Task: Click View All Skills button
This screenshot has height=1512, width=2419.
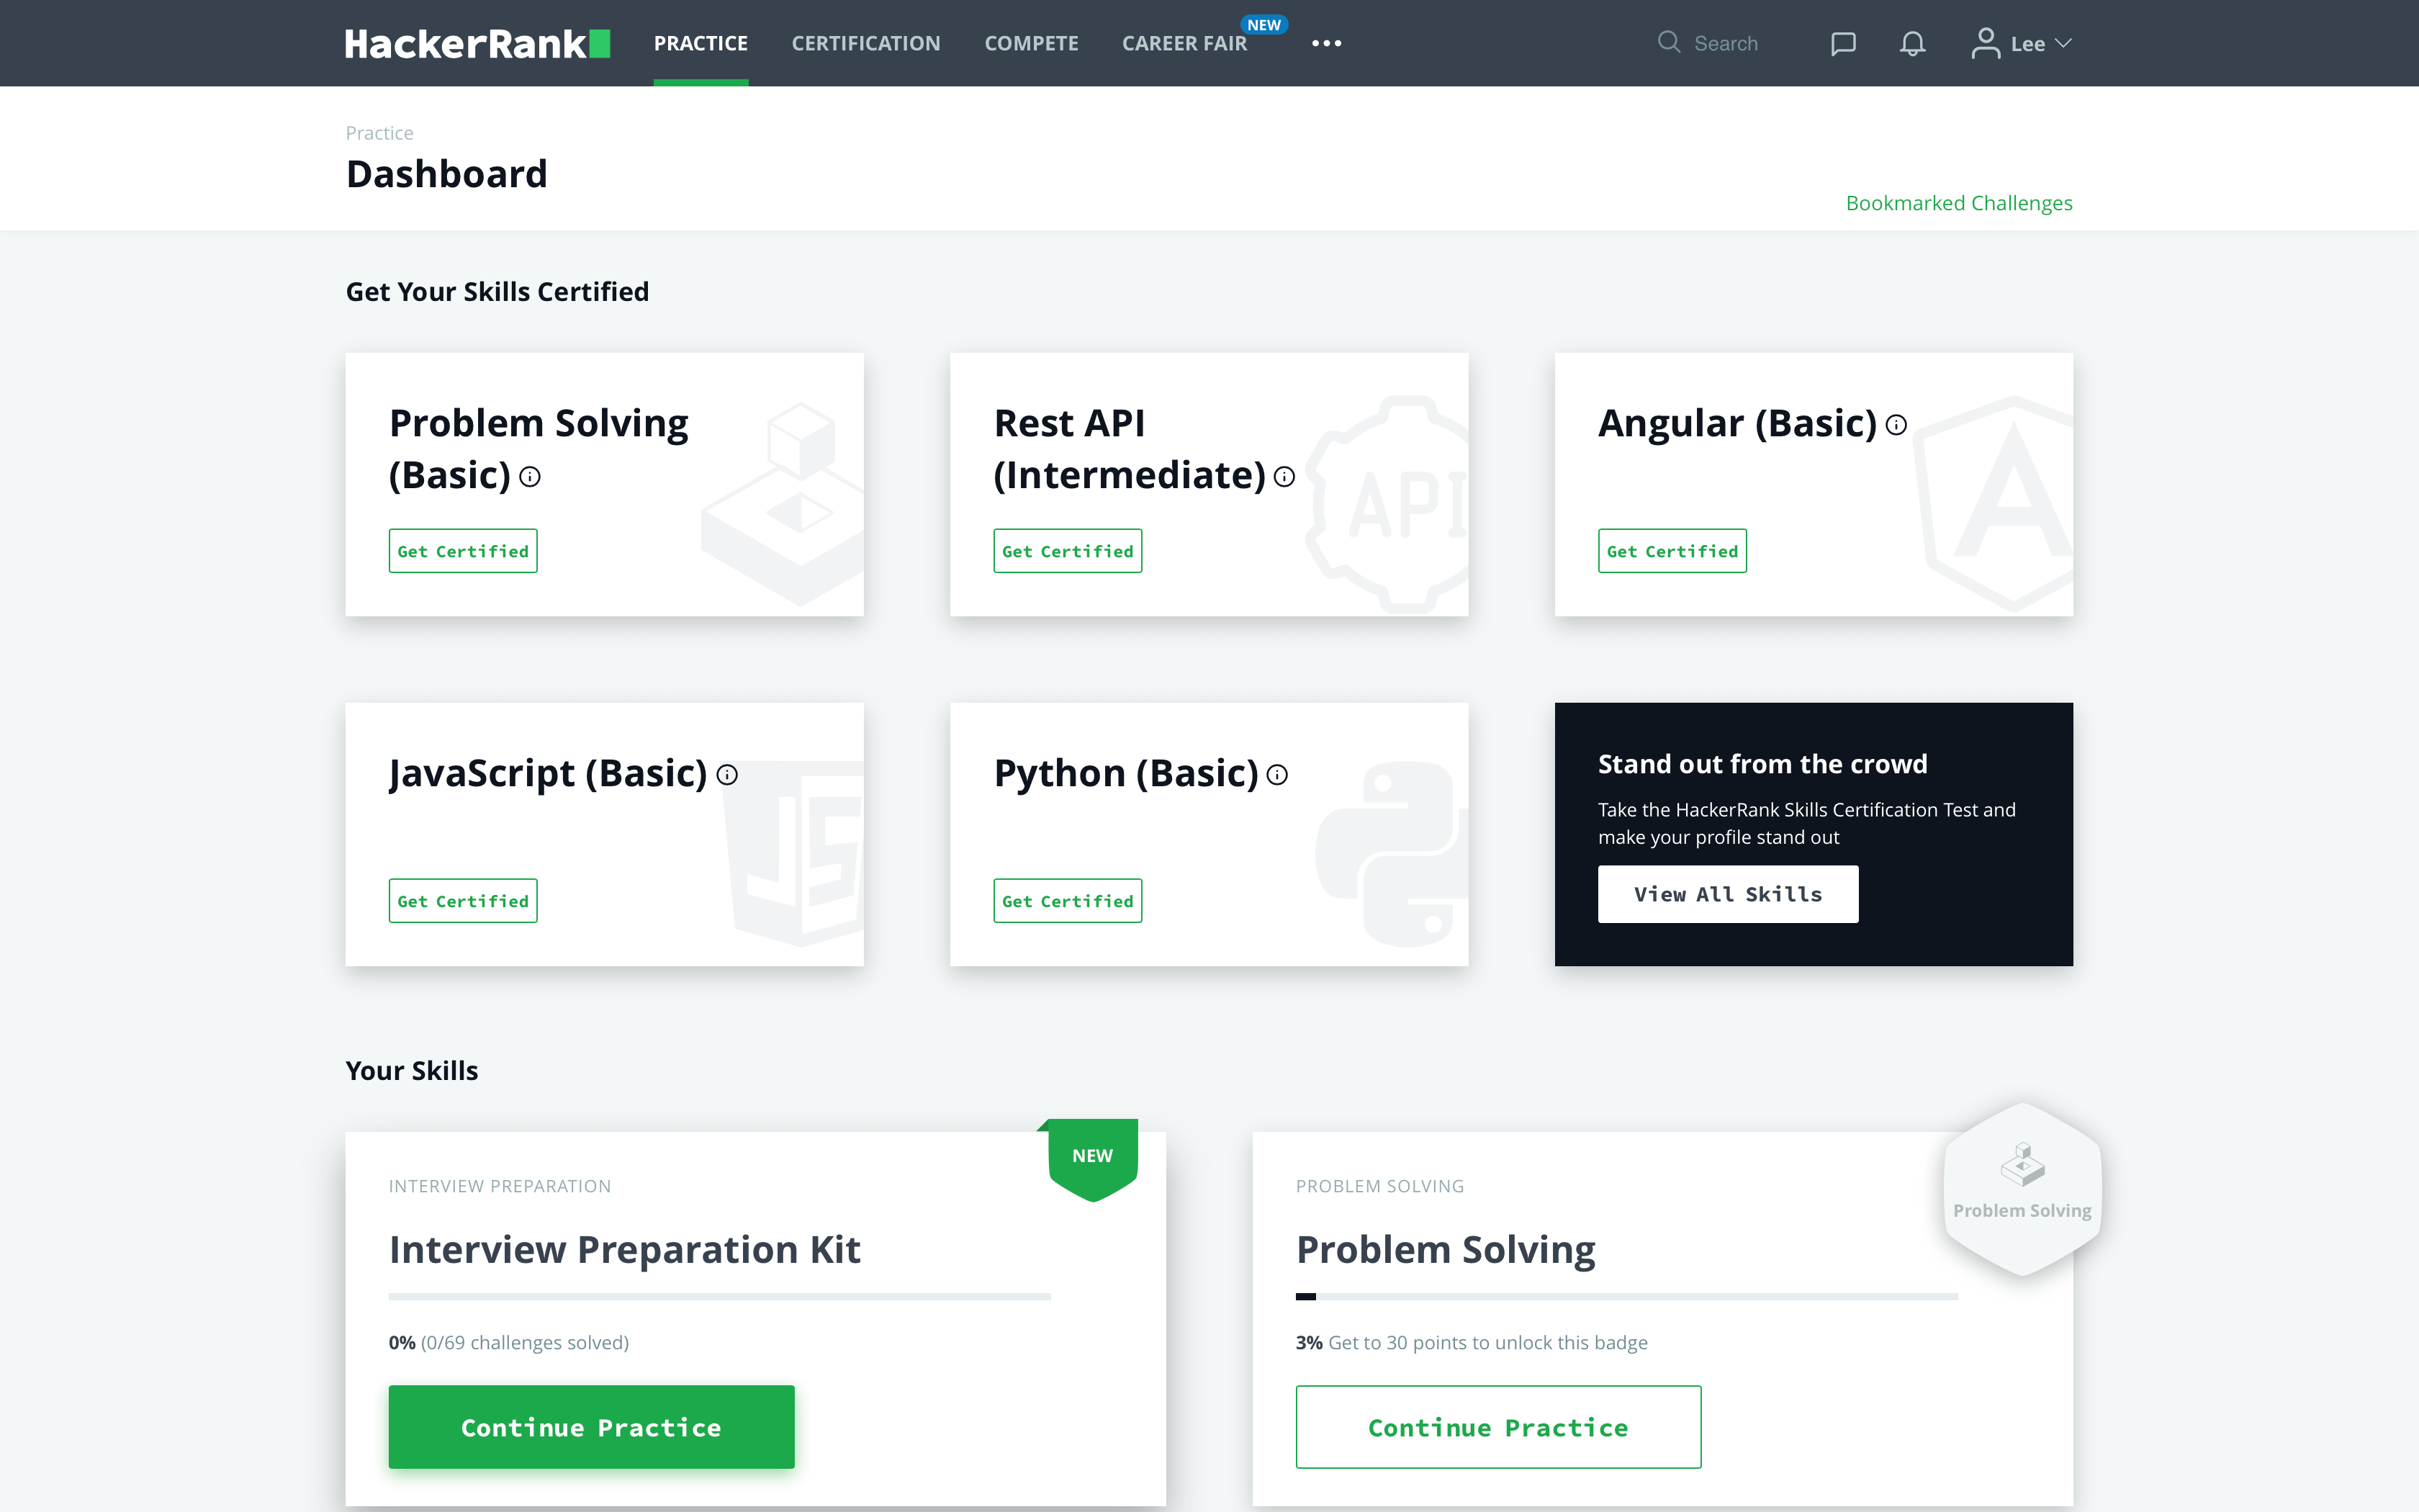Action: 1729,894
